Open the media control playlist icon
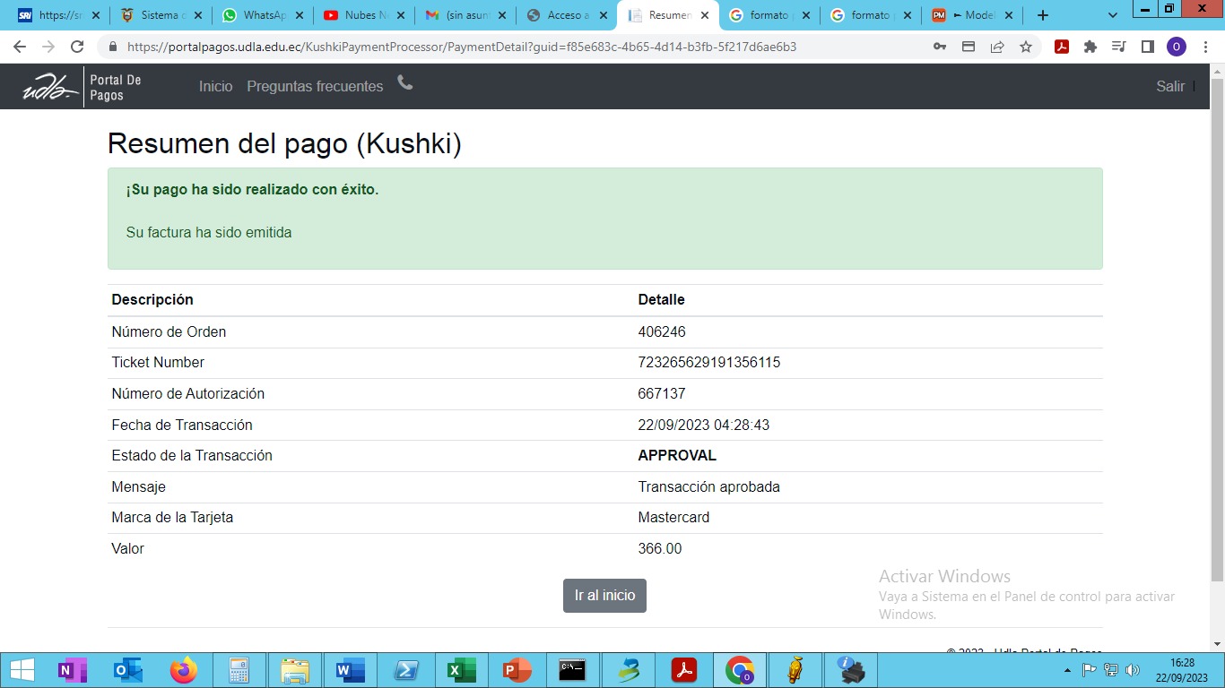Image resolution: width=1225 pixels, height=688 pixels. [1118, 47]
